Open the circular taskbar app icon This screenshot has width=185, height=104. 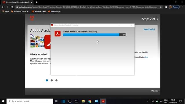[x=70, y=101]
